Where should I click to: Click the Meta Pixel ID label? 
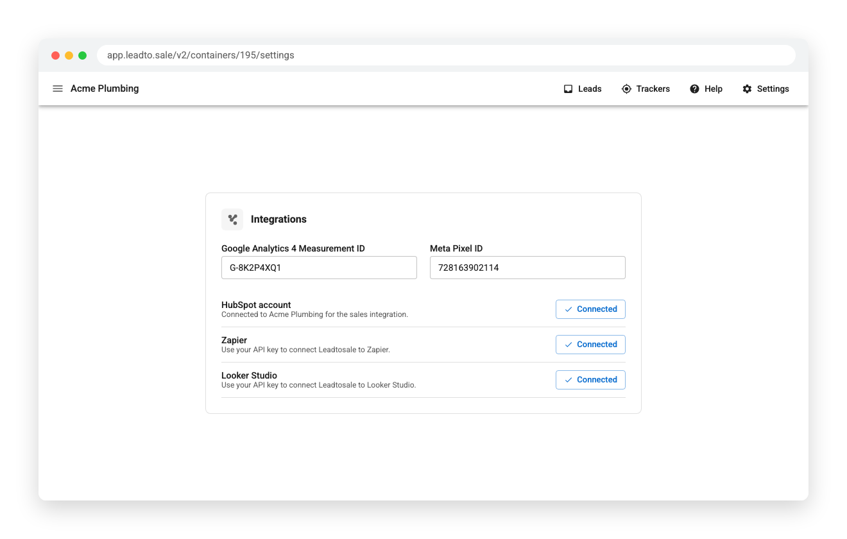(x=456, y=248)
